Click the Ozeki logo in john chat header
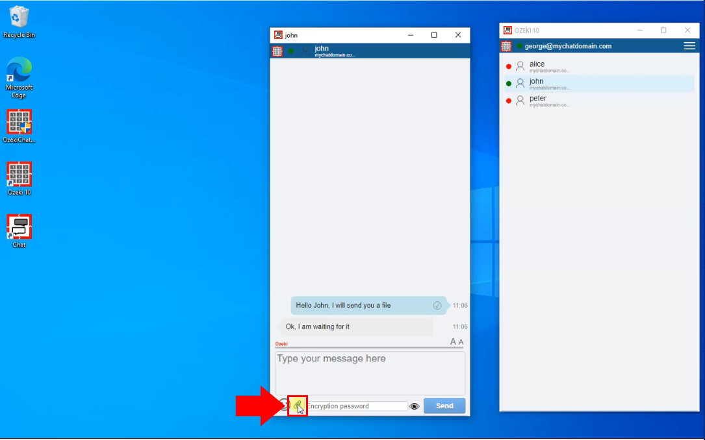The width and height of the screenshot is (705, 440). click(x=277, y=51)
